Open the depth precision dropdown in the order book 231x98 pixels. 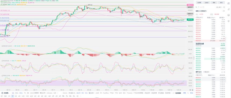click(x=219, y=7)
